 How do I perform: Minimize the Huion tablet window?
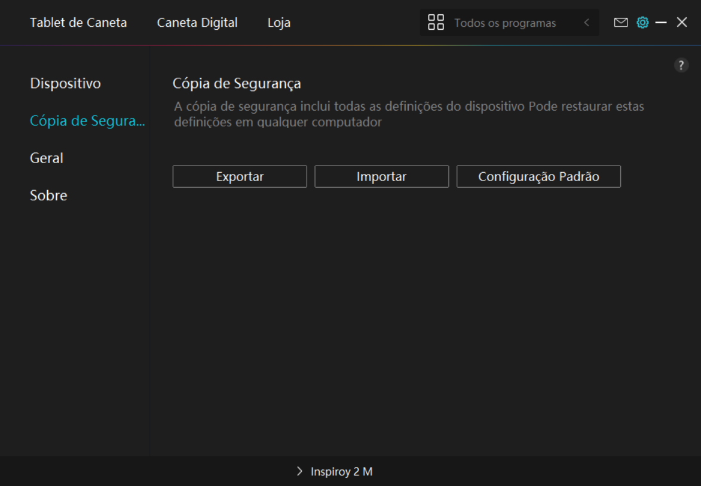point(661,23)
